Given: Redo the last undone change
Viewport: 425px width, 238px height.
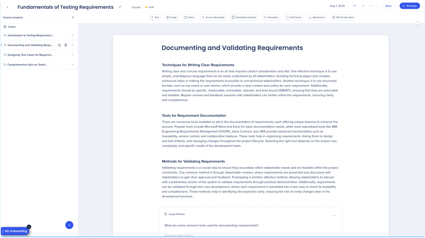Looking at the screenshot, I should pyautogui.click(x=363, y=6).
